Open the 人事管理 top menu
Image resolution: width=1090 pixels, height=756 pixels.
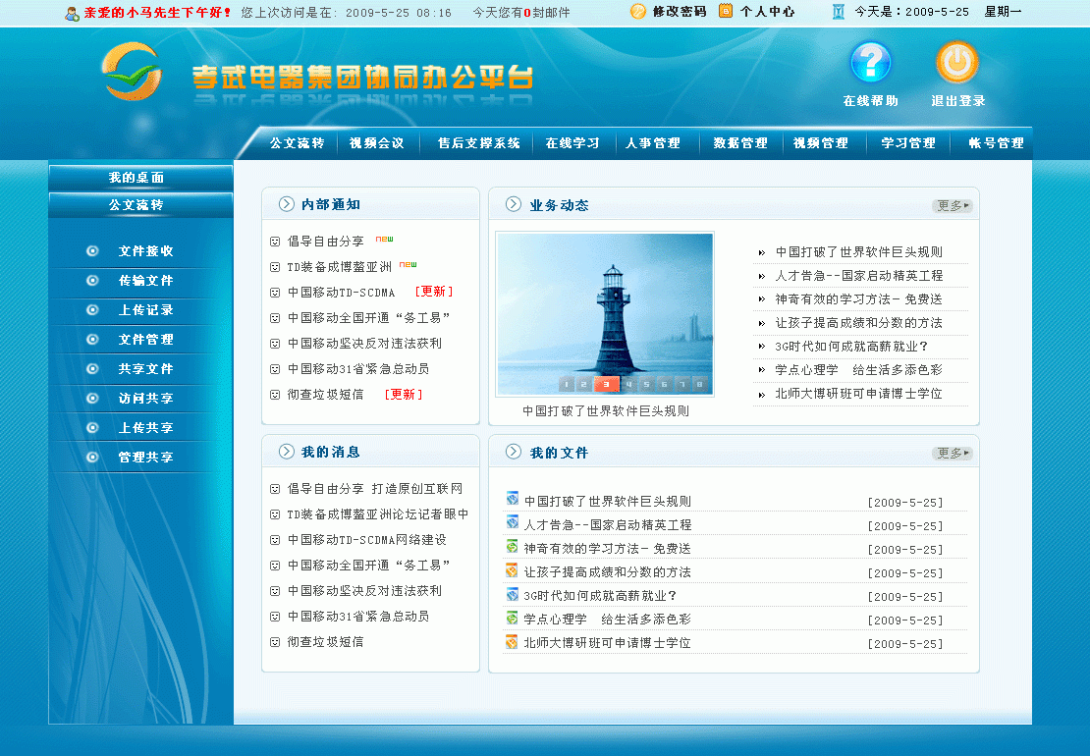pyautogui.click(x=653, y=143)
